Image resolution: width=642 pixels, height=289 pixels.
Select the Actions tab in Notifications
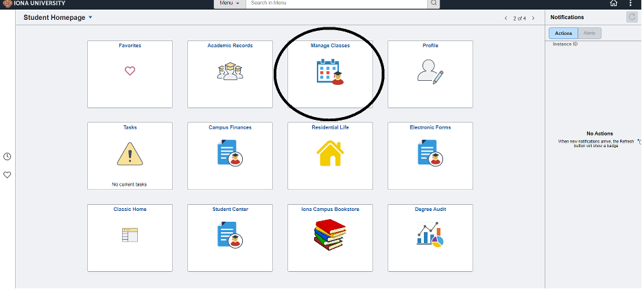point(564,33)
